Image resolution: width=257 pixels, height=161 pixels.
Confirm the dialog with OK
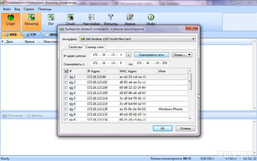tap(162, 128)
